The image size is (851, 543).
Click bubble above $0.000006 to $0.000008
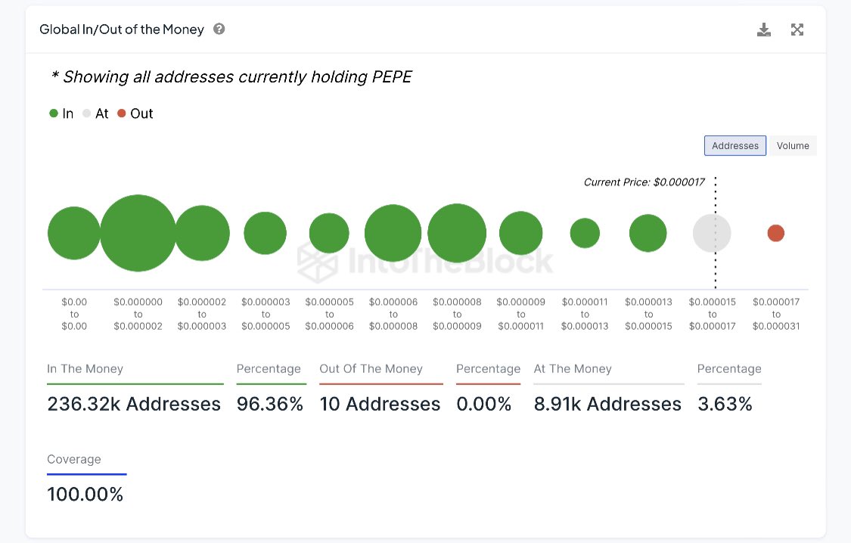393,233
